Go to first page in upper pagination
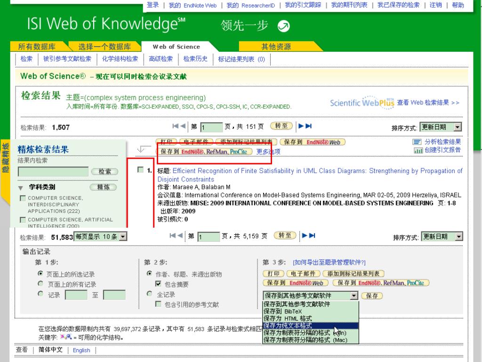The width and height of the screenshot is (482, 362). [175, 126]
